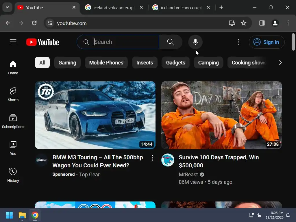
Task: Open the You section in sidebar
Action: (13, 148)
